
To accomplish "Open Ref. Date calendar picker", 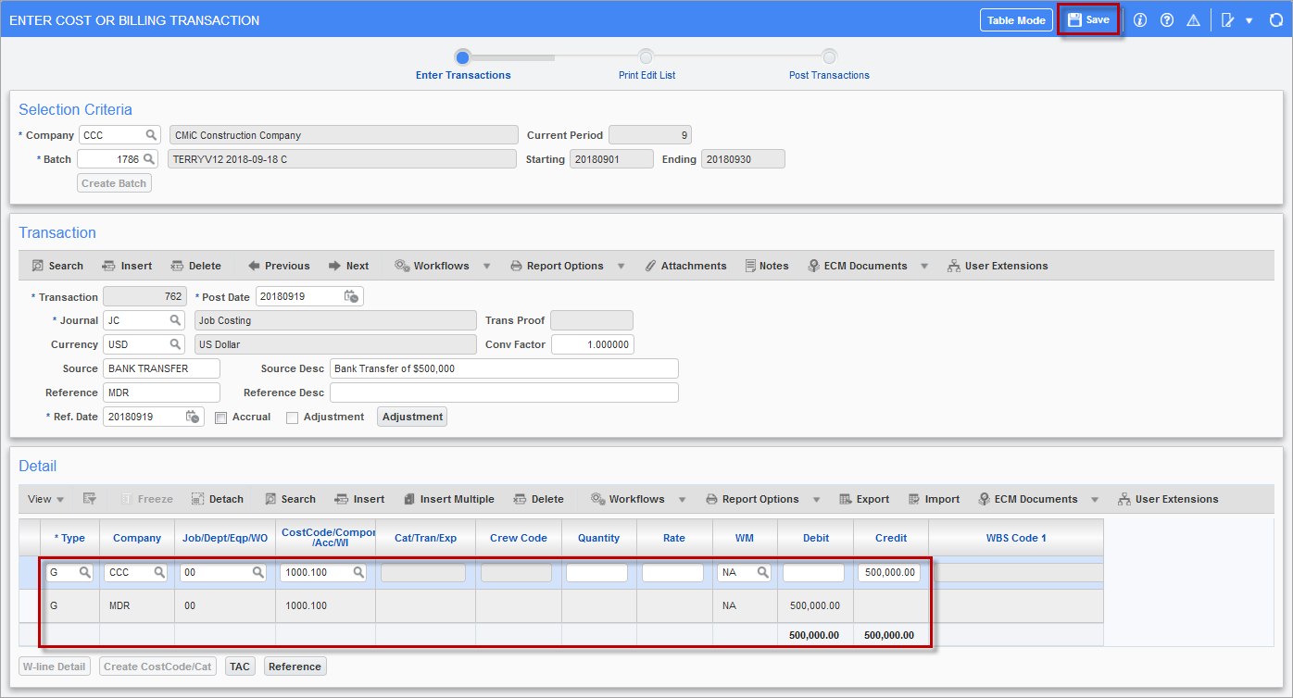I will (x=194, y=417).
